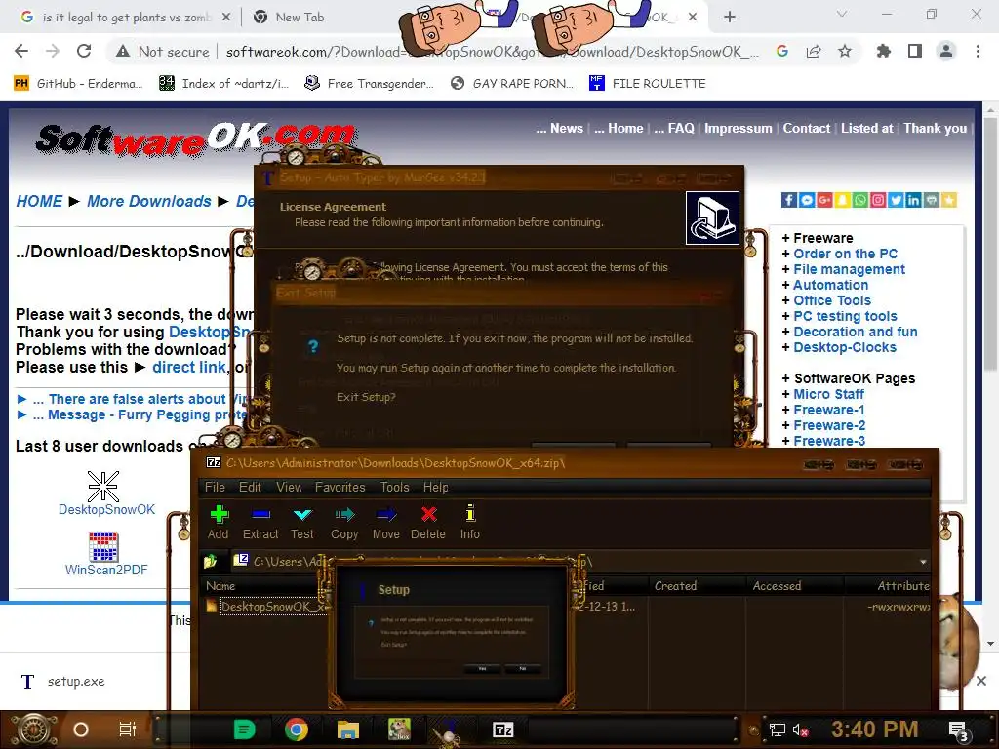
Task: Open the 7-Zip address path dropdown
Action: (x=923, y=562)
